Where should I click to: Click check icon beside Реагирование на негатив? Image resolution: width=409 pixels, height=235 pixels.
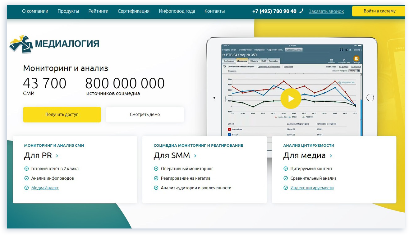coord(156,178)
